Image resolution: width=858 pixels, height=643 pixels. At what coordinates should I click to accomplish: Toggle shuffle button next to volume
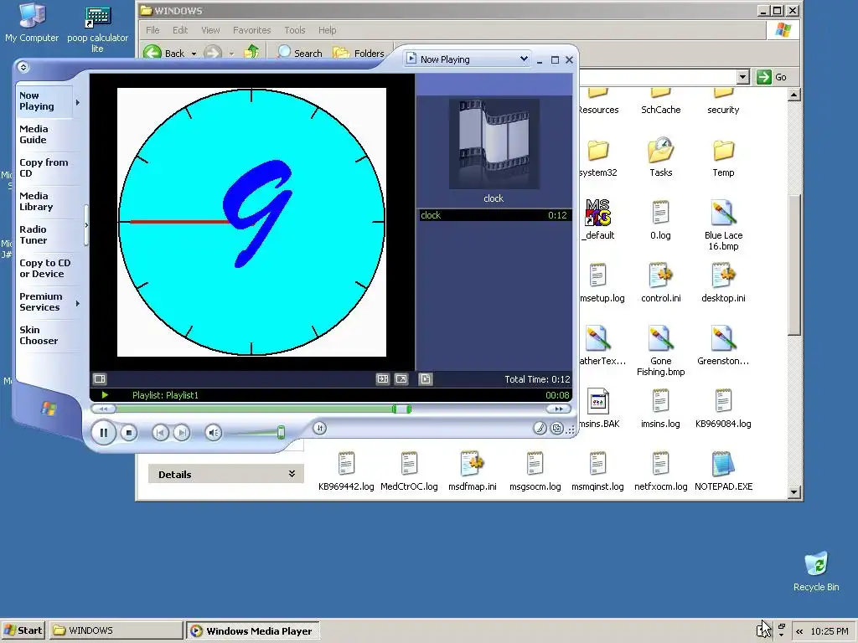[320, 428]
